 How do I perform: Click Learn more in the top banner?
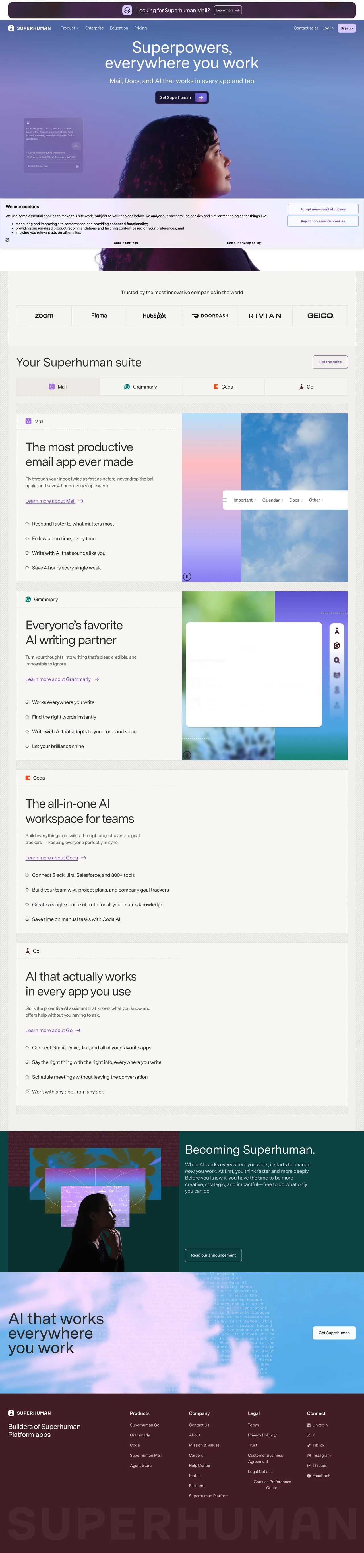pyautogui.click(x=228, y=10)
